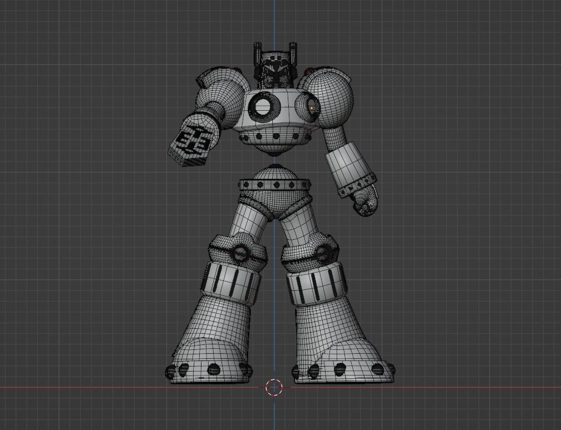The image size is (561, 430).
Task: Select the pelvis sphere mesh below the belt
Action: tap(274, 204)
